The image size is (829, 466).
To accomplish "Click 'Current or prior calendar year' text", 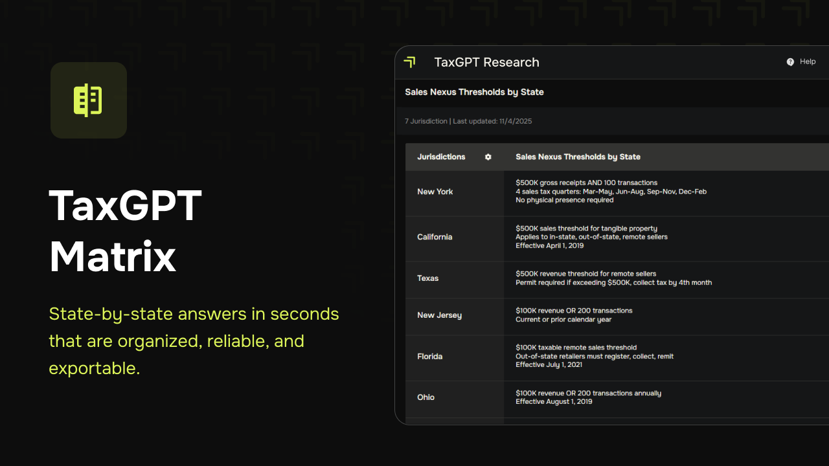I will pyautogui.click(x=563, y=319).
